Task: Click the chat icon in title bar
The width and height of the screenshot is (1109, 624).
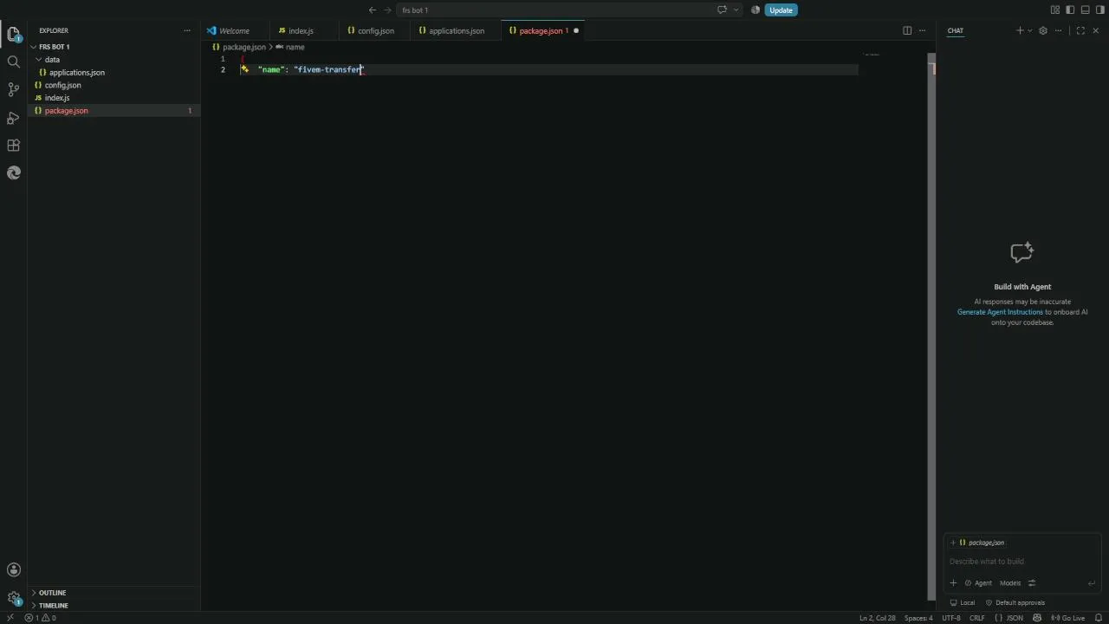Action: [x=722, y=10]
